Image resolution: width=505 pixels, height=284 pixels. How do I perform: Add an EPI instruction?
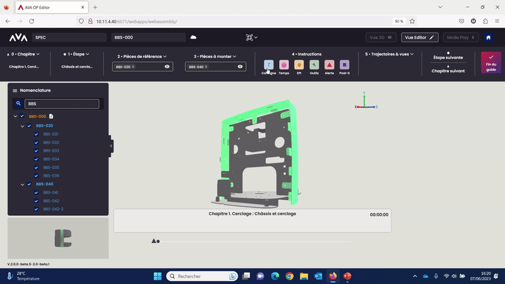point(299,65)
